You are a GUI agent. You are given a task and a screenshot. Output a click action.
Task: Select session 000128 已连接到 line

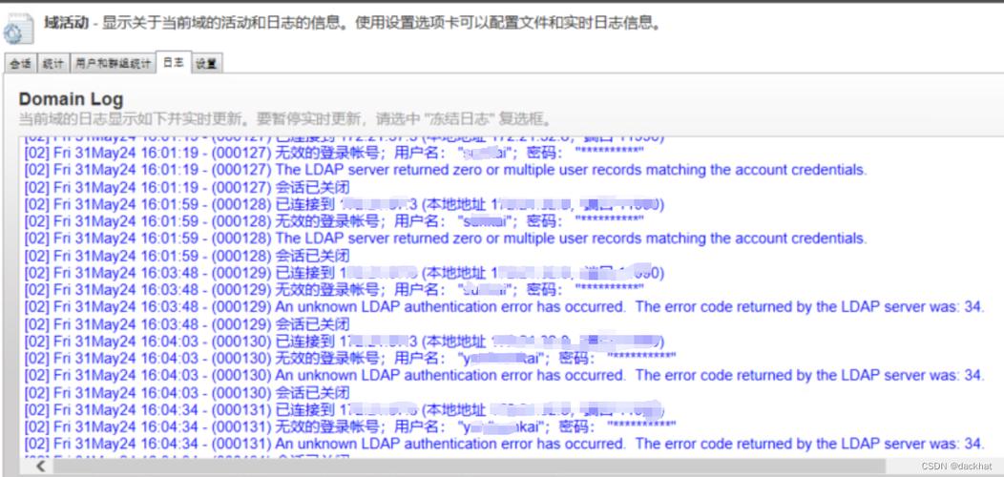coord(345,204)
